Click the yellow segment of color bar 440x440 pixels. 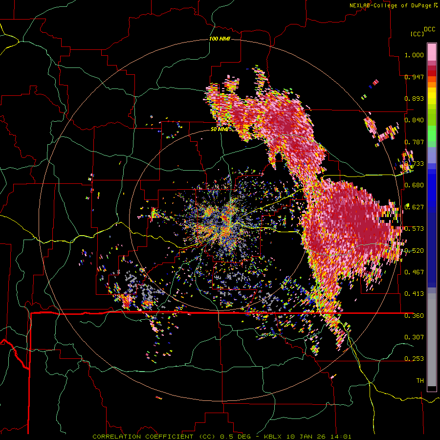point(432,96)
